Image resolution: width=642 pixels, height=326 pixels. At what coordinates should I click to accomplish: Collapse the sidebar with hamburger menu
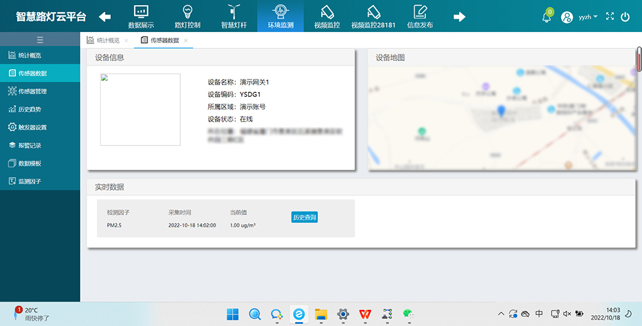tap(40, 40)
